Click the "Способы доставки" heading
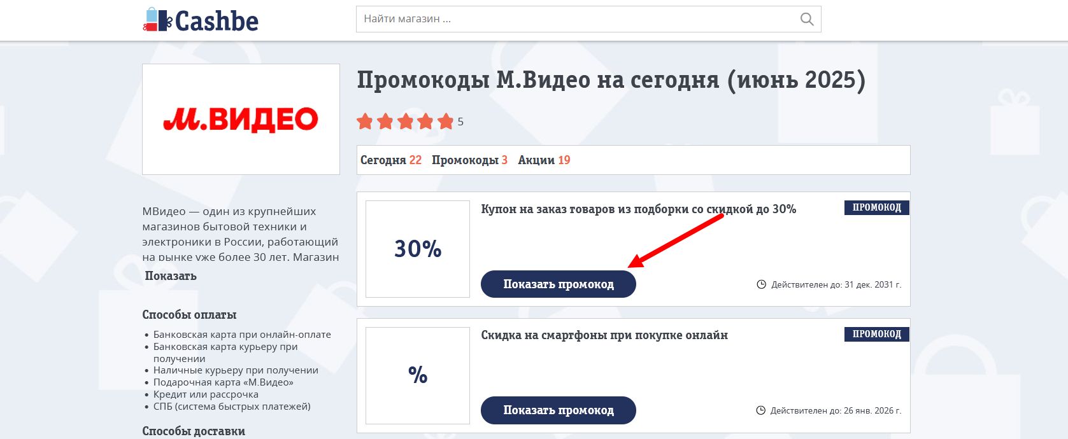The width and height of the screenshot is (1068, 439). (194, 431)
